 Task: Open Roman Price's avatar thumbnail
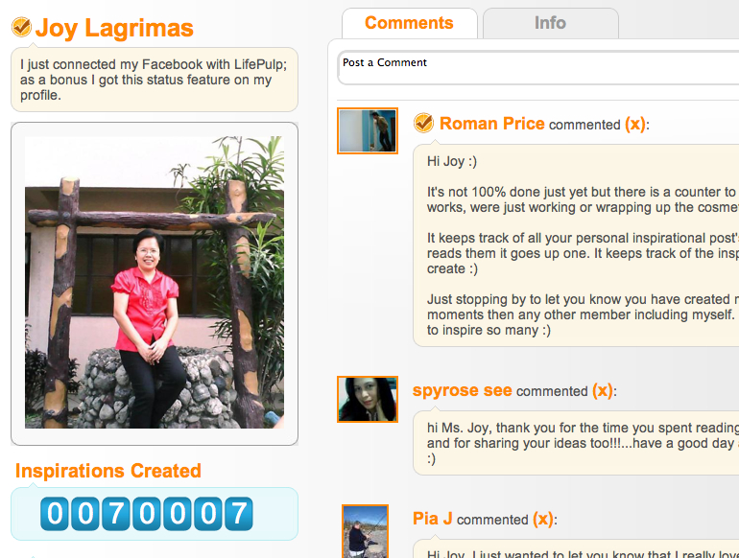click(368, 131)
